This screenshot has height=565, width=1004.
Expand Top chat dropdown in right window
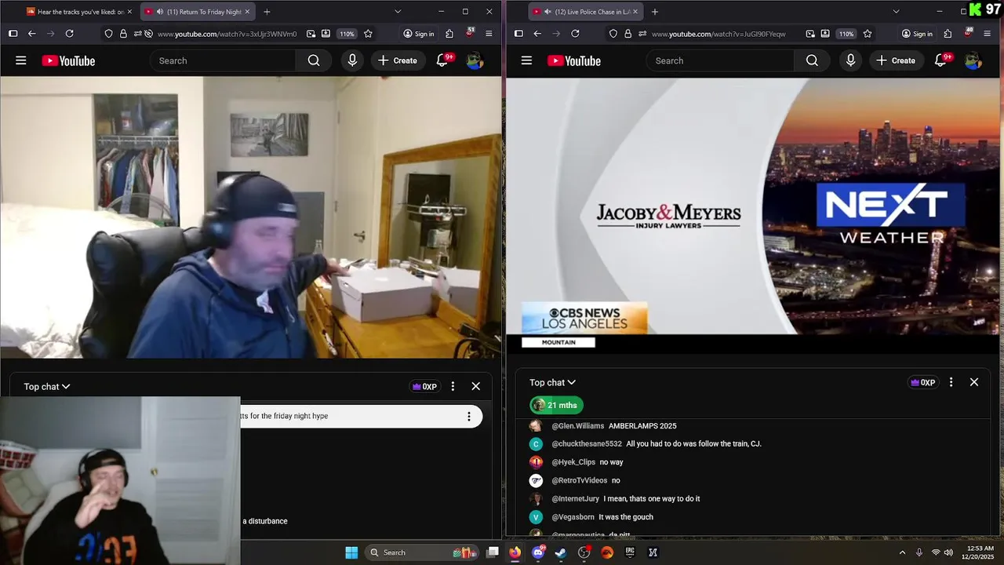click(x=553, y=382)
